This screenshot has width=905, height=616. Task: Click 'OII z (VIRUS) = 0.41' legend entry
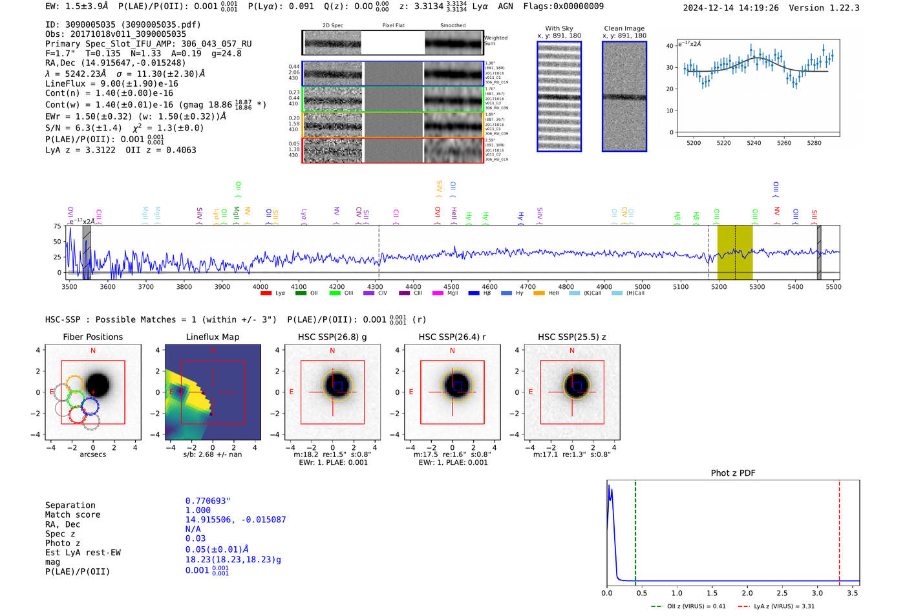pos(688,606)
